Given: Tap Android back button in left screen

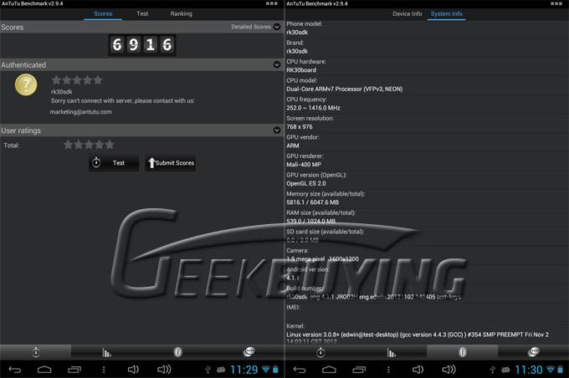Looking at the screenshot, I should coord(15,370).
